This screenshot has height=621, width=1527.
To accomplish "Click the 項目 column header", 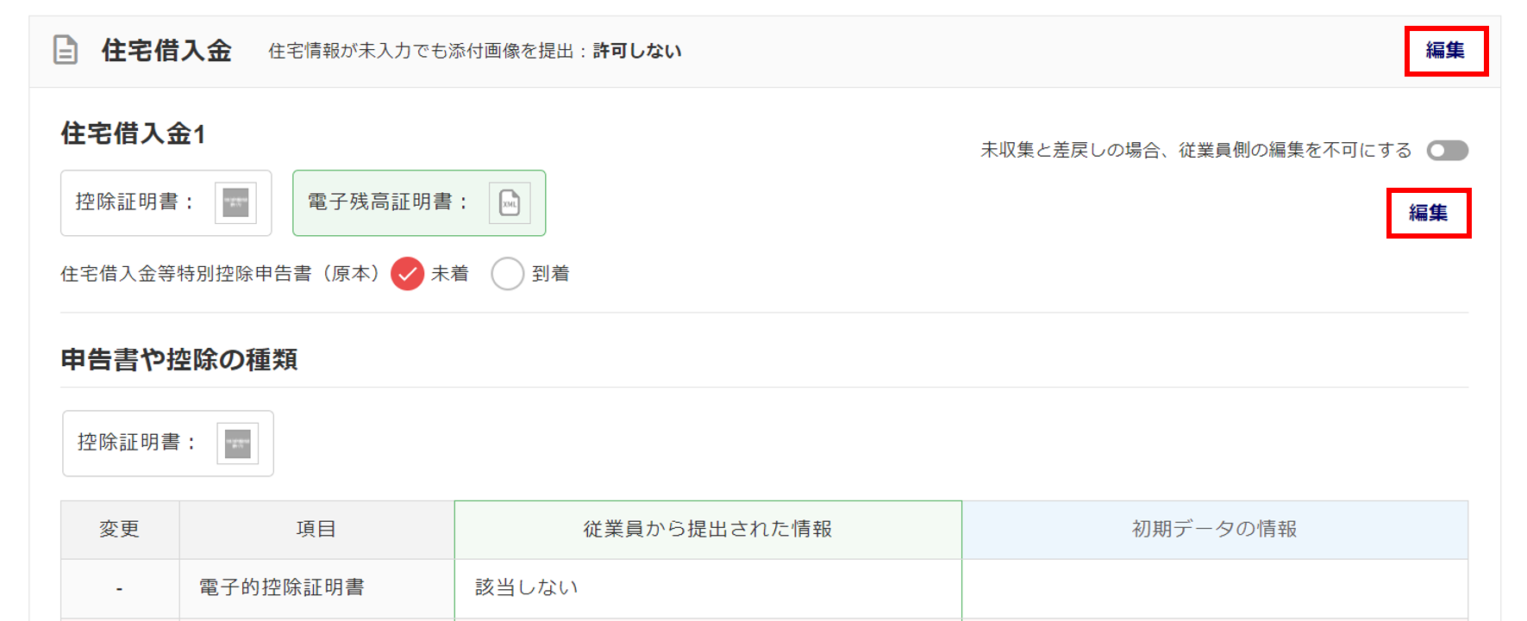I will pos(316,530).
